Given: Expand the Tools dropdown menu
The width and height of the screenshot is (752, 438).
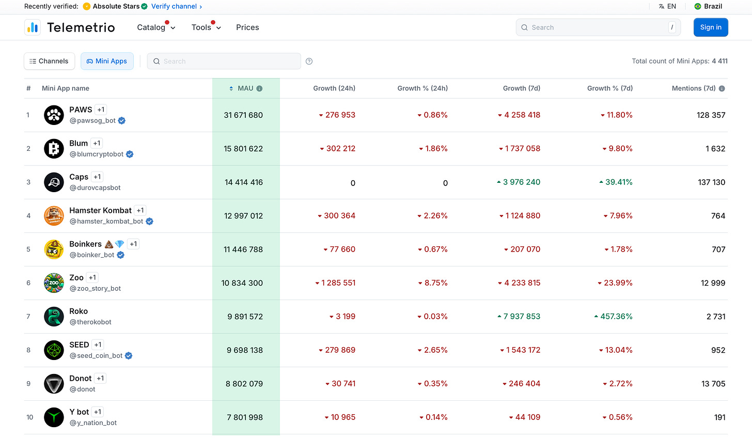Looking at the screenshot, I should click(206, 27).
